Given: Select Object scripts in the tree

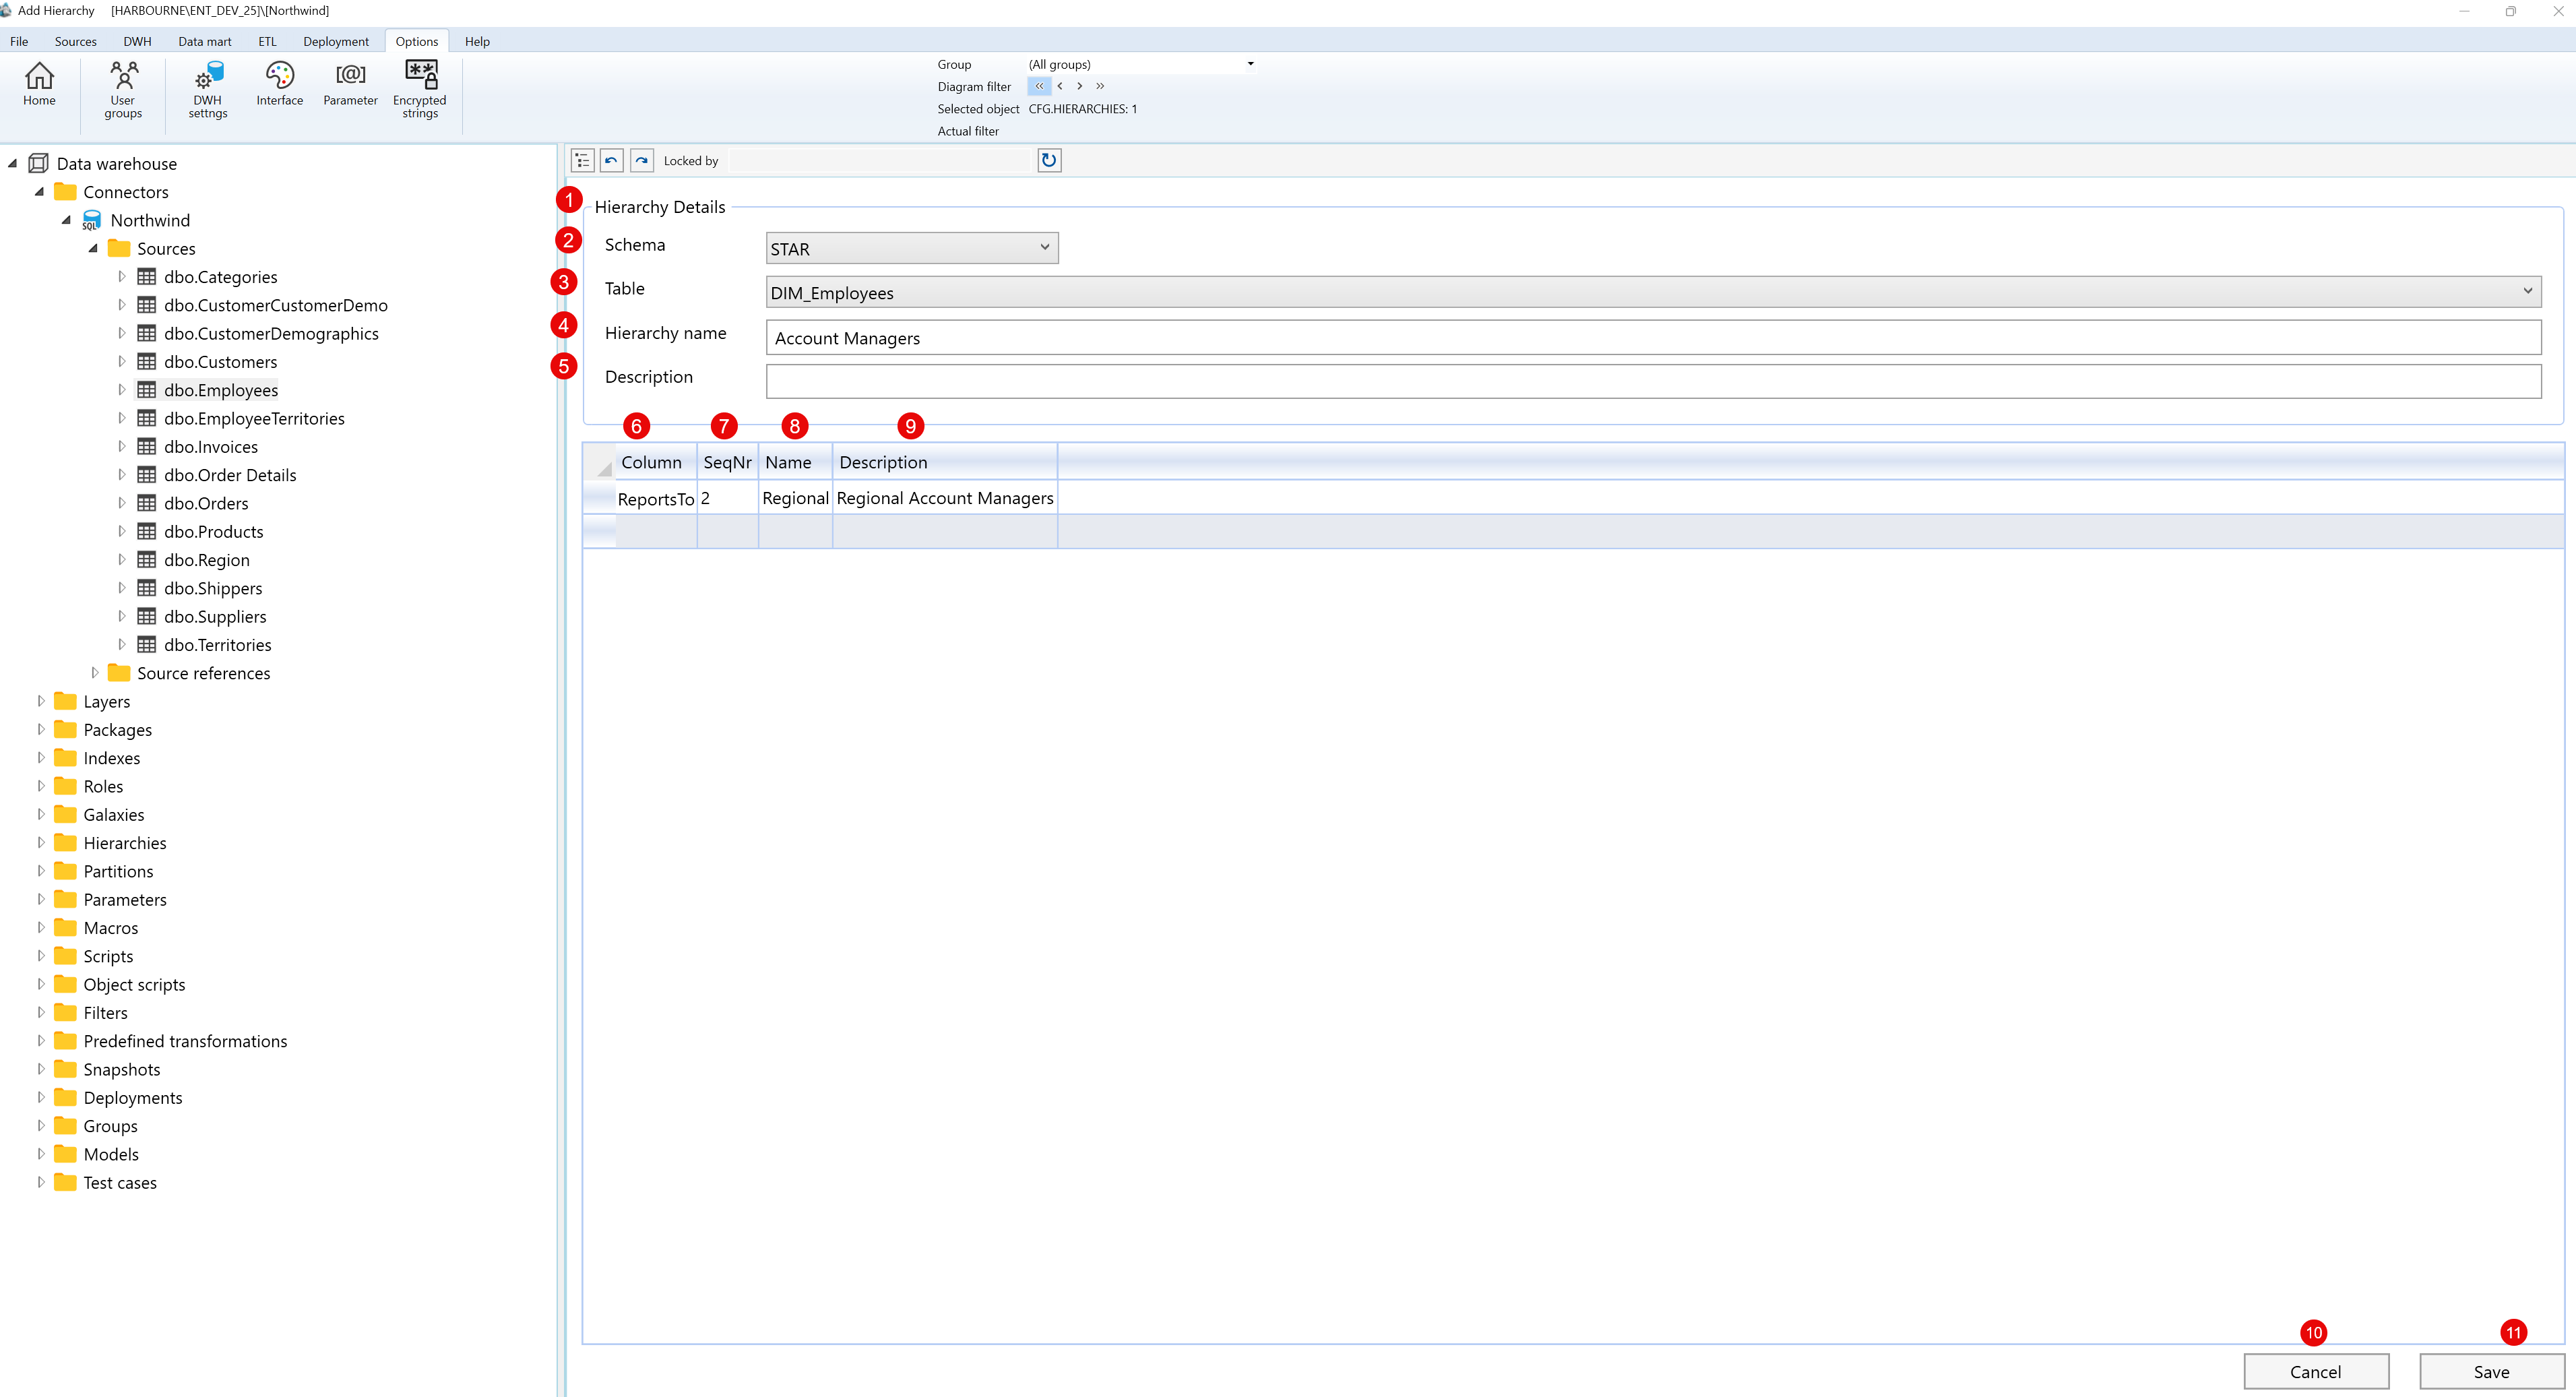Looking at the screenshot, I should pos(134,984).
